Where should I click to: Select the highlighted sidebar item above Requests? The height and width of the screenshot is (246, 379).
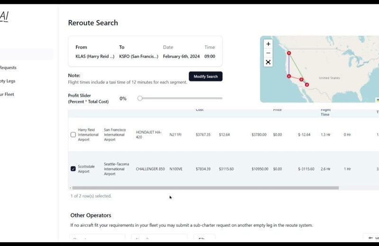(26, 54)
